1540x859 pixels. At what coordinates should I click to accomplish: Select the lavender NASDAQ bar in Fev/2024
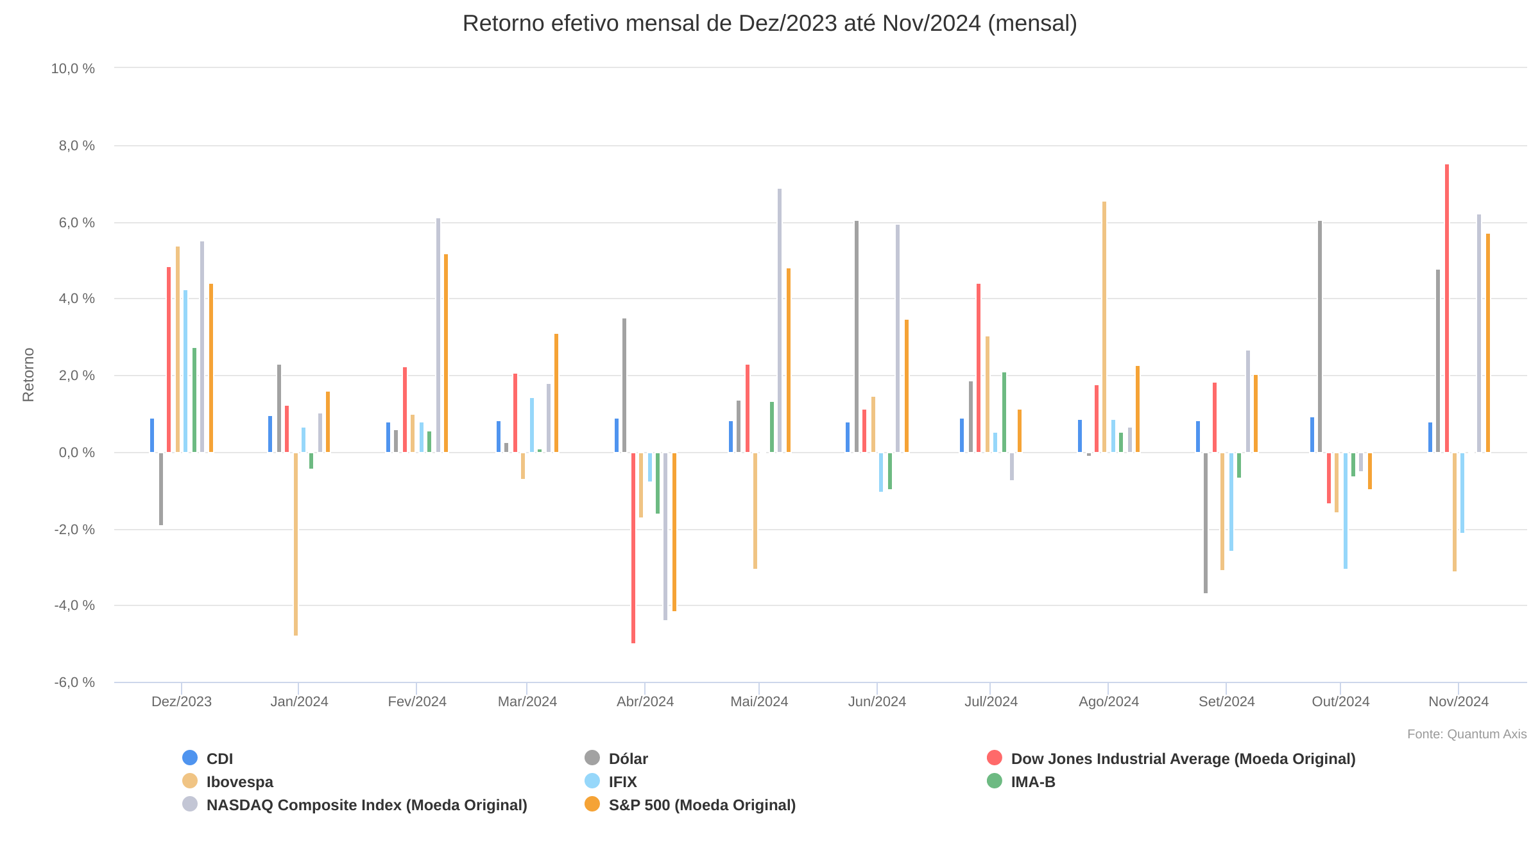[438, 335]
